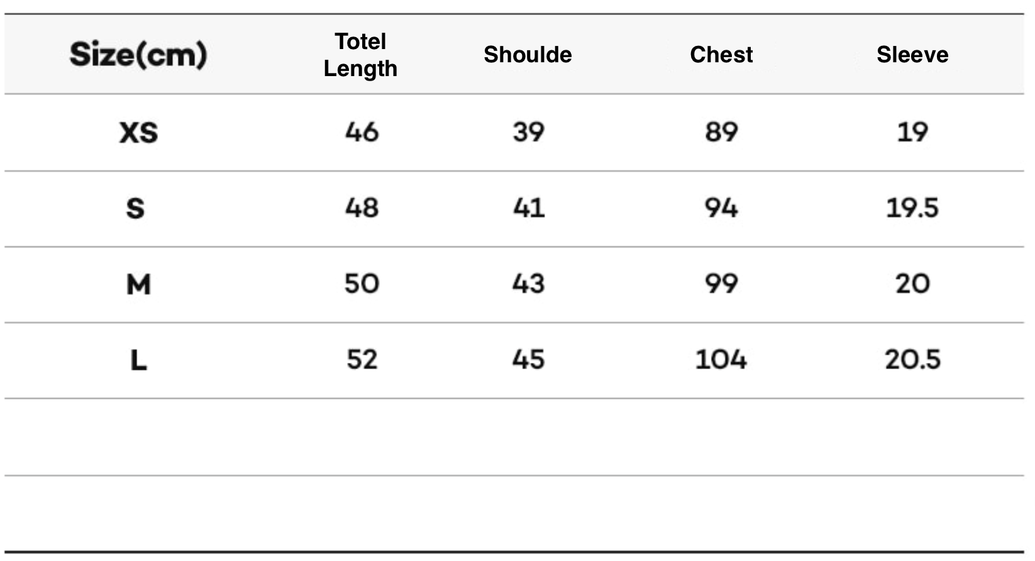This screenshot has height=561, width=1035.
Task: Click the XS chest value 89
Action: pyautogui.click(x=721, y=132)
